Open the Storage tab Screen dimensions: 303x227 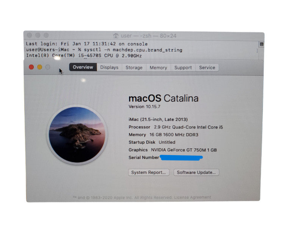click(x=134, y=68)
